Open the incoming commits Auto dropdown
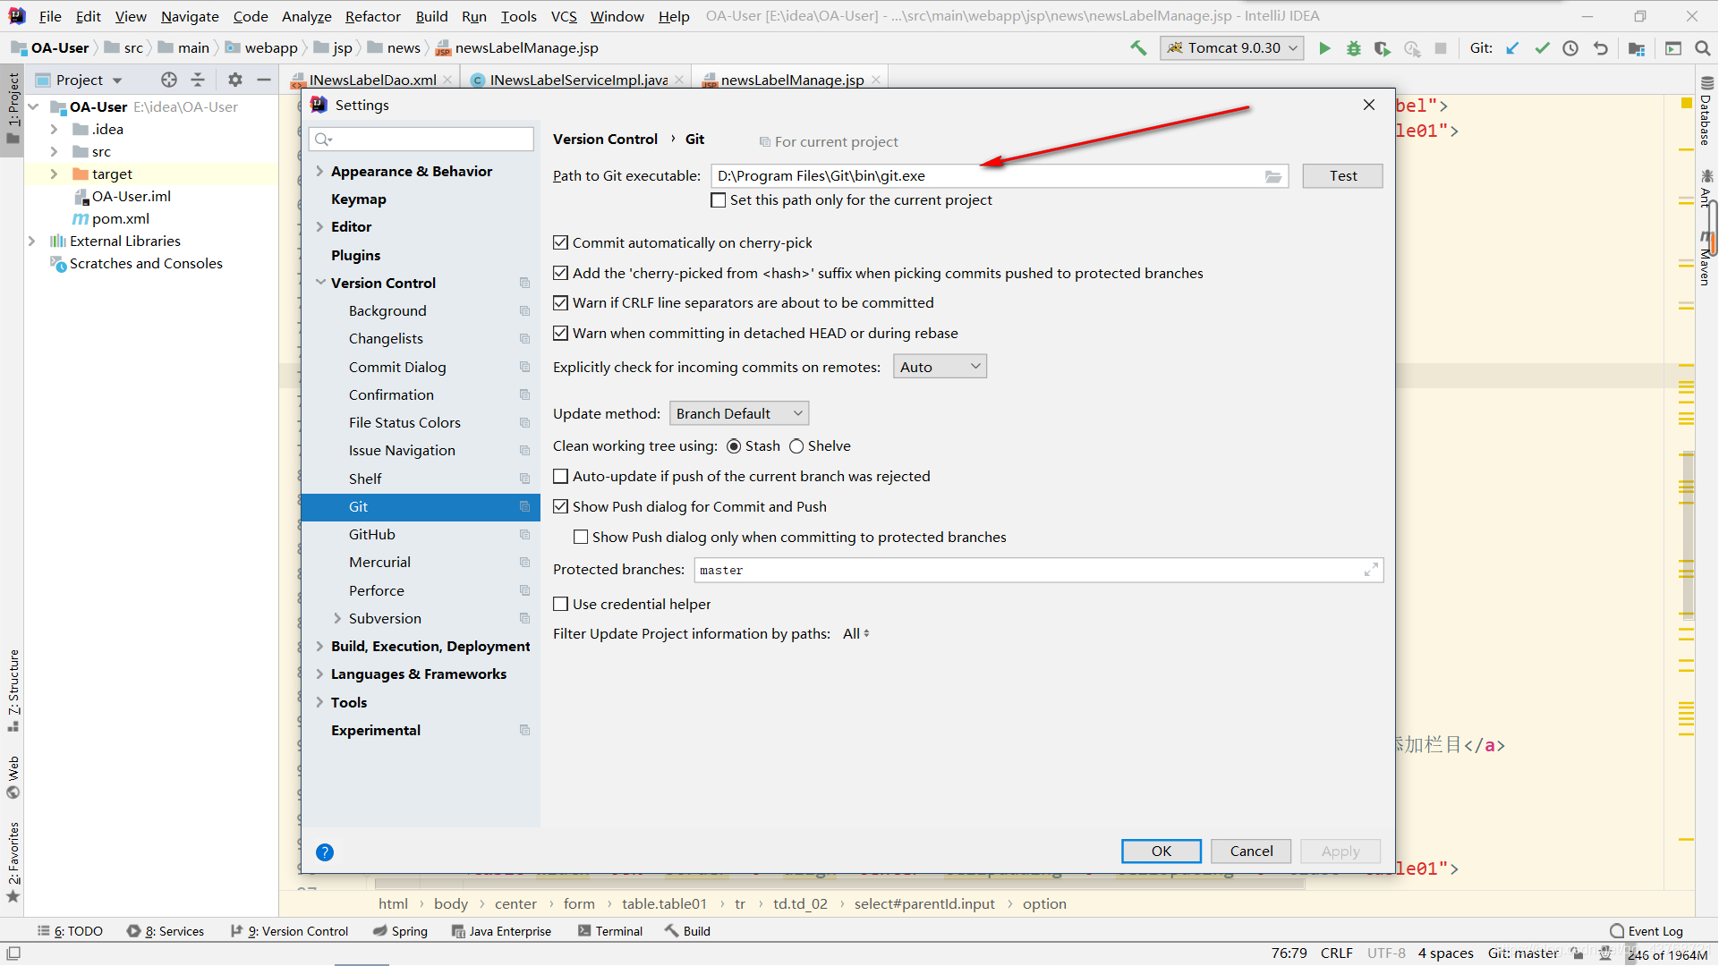The image size is (1719, 966). point(939,367)
